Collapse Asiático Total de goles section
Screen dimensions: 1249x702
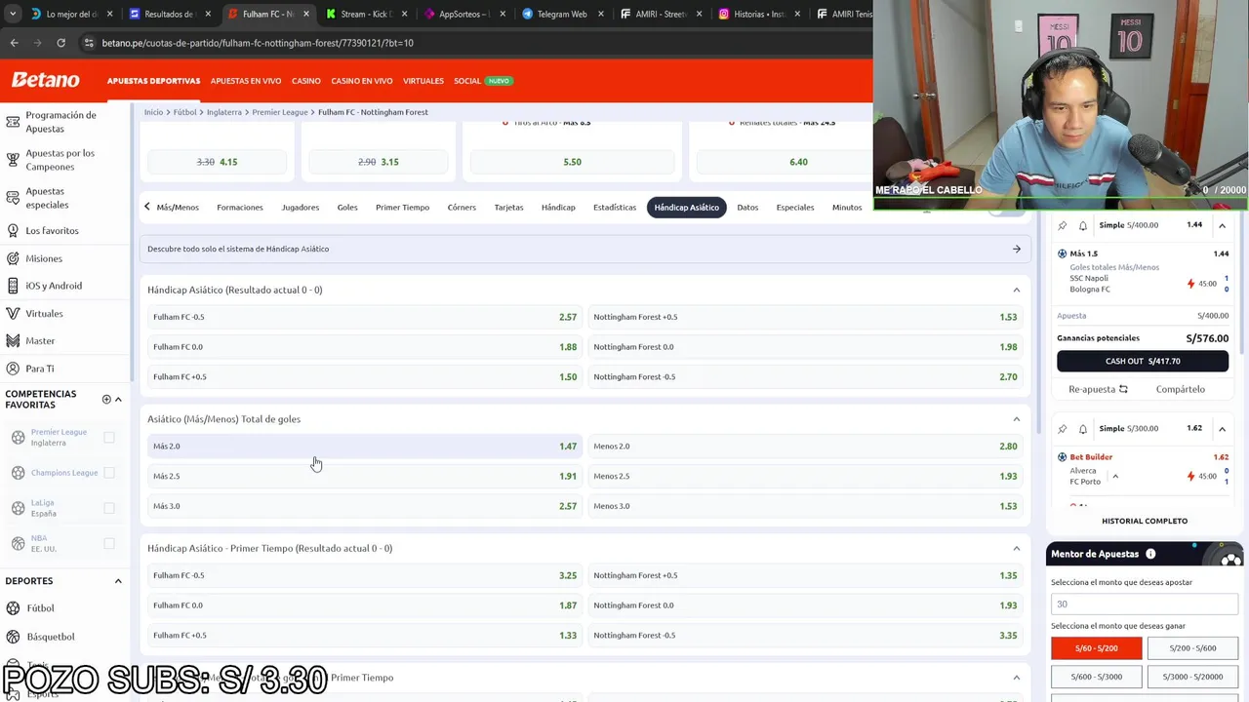coord(1016,419)
